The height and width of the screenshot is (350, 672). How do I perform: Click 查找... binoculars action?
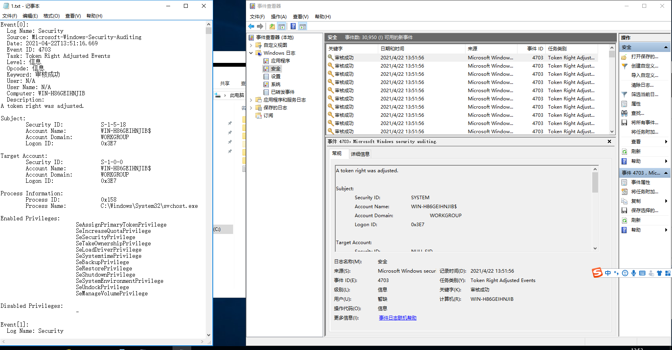coord(638,113)
